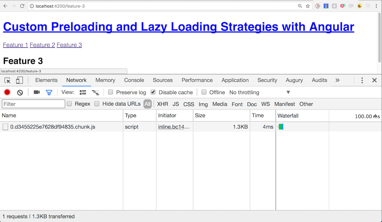Viewport: 382px width, 222px height.
Task: Select the All request type filter
Action: click(147, 104)
